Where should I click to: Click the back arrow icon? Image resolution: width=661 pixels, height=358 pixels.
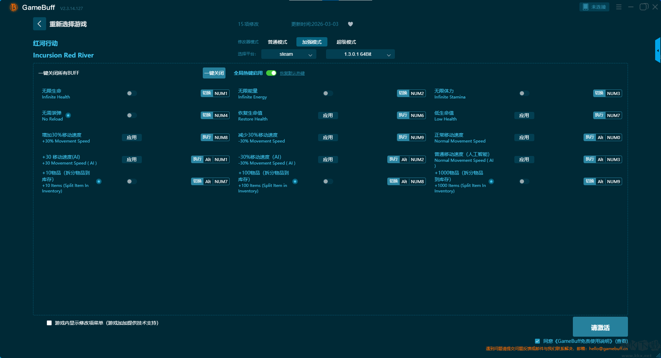(x=39, y=24)
